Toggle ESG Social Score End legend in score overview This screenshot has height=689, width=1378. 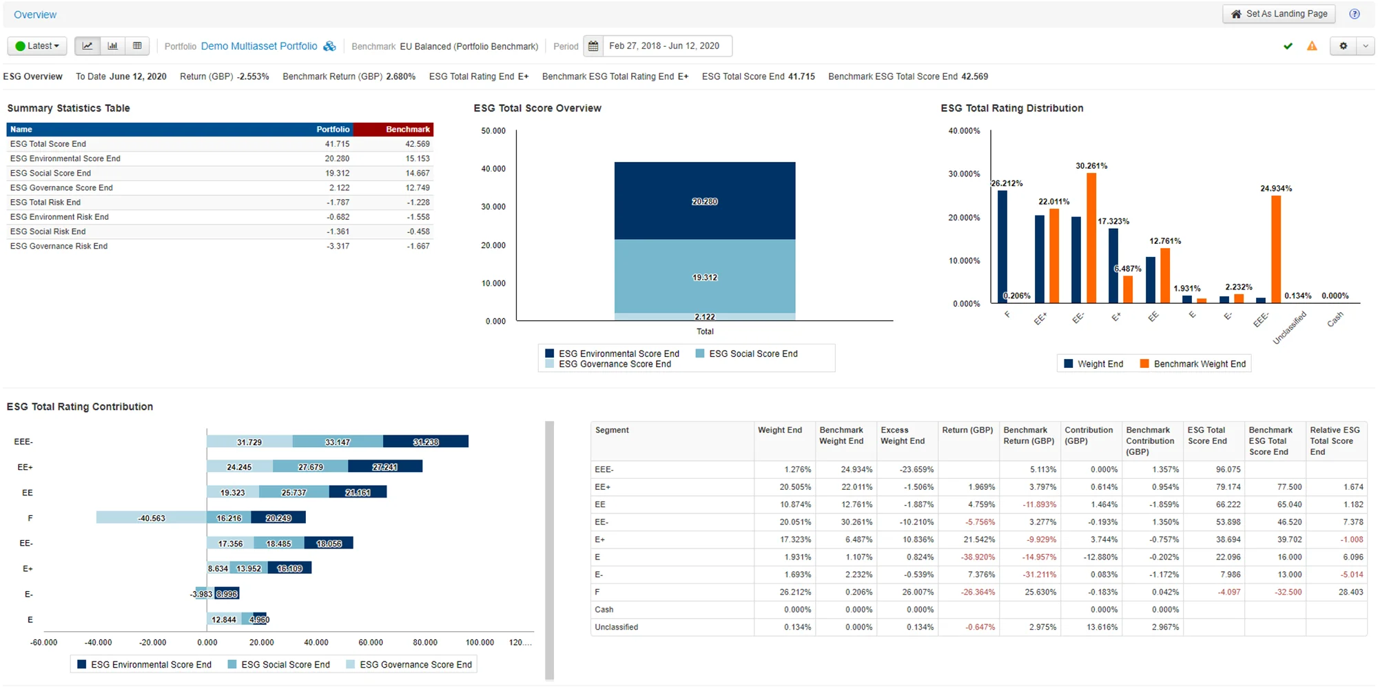746,353
